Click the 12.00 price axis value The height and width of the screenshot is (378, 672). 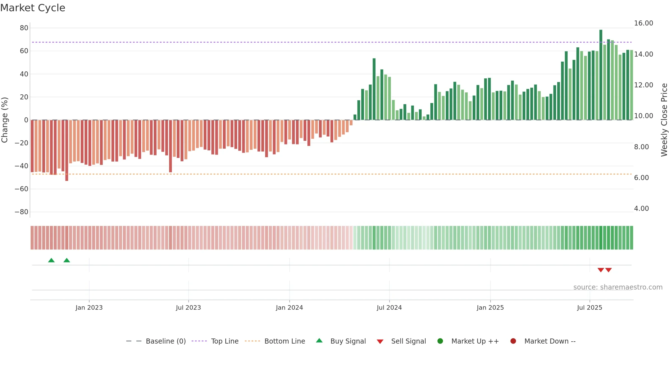(x=643, y=85)
